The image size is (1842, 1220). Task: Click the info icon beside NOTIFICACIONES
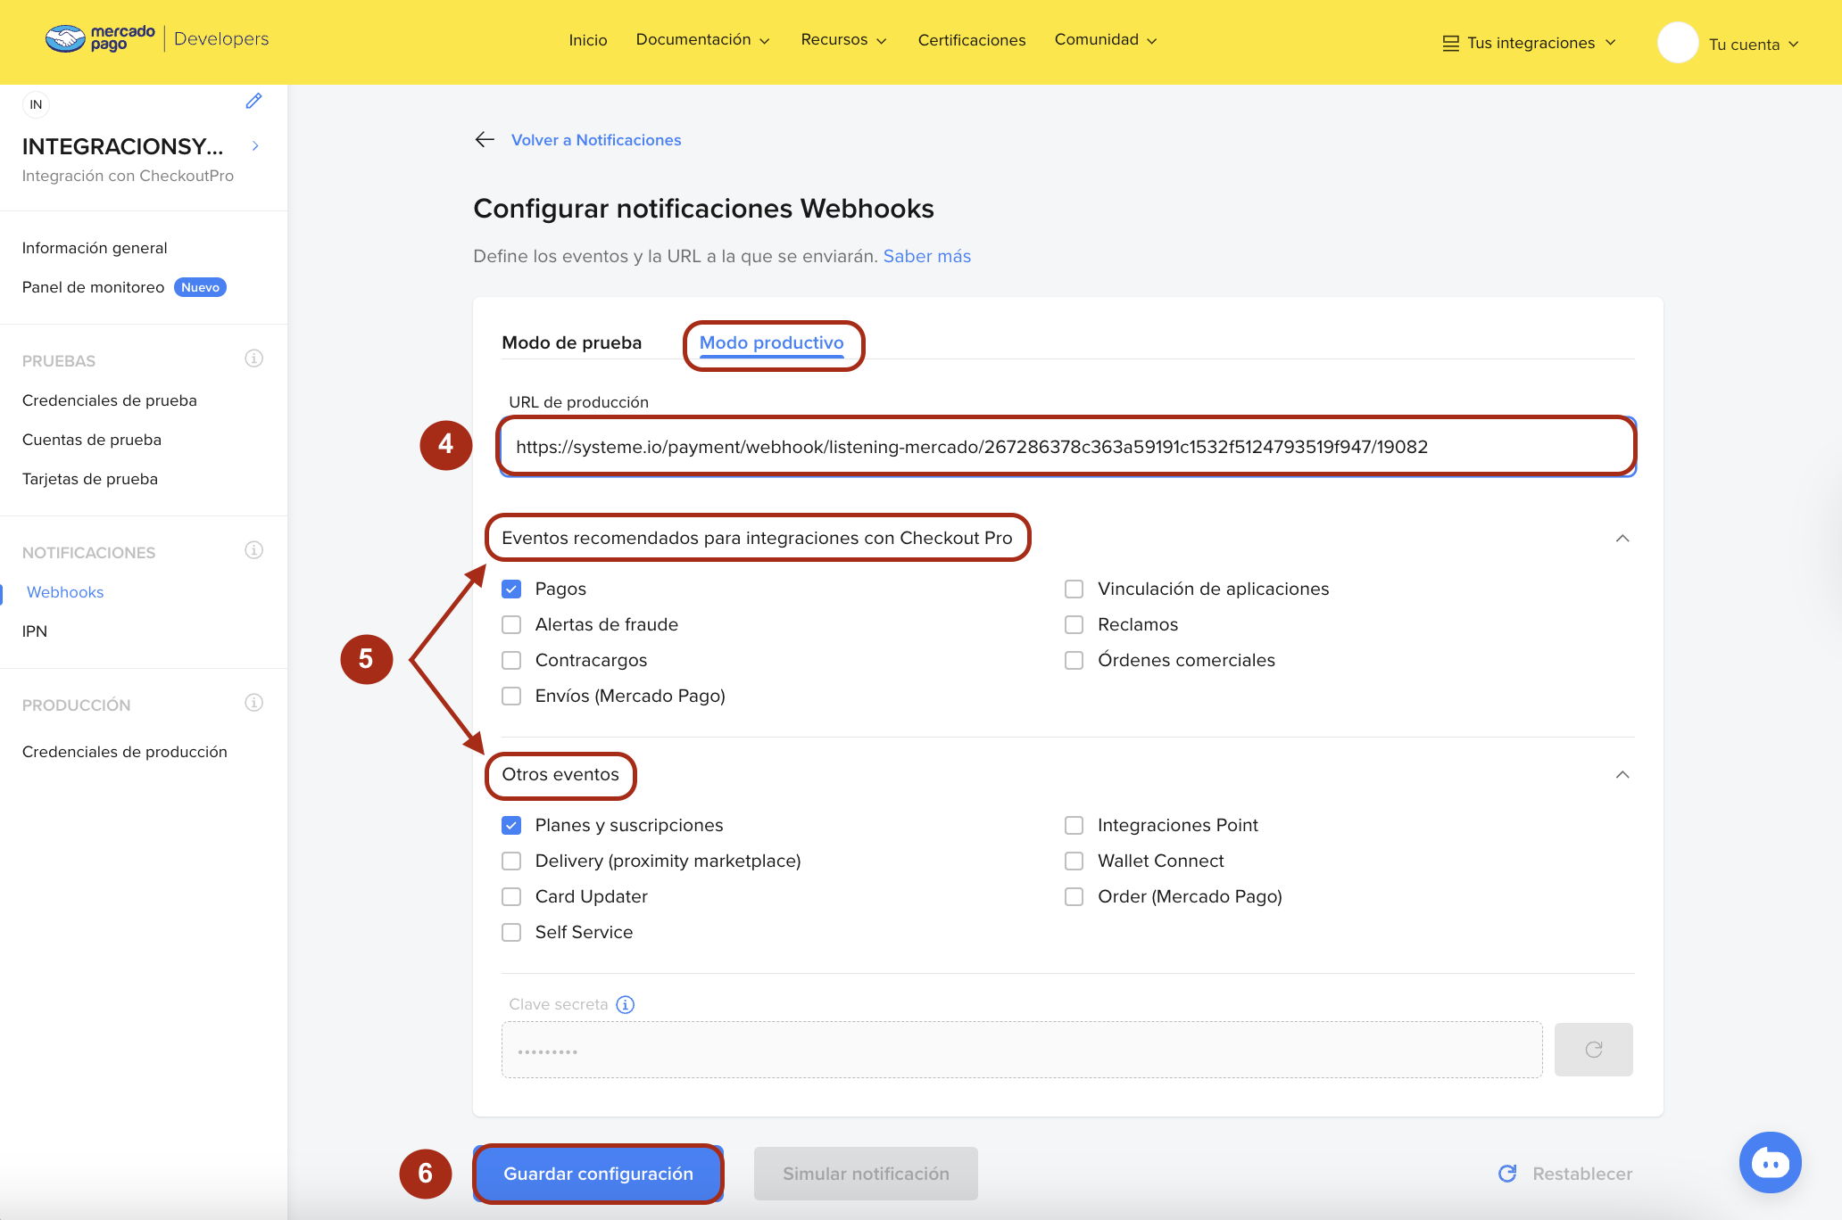tap(253, 550)
